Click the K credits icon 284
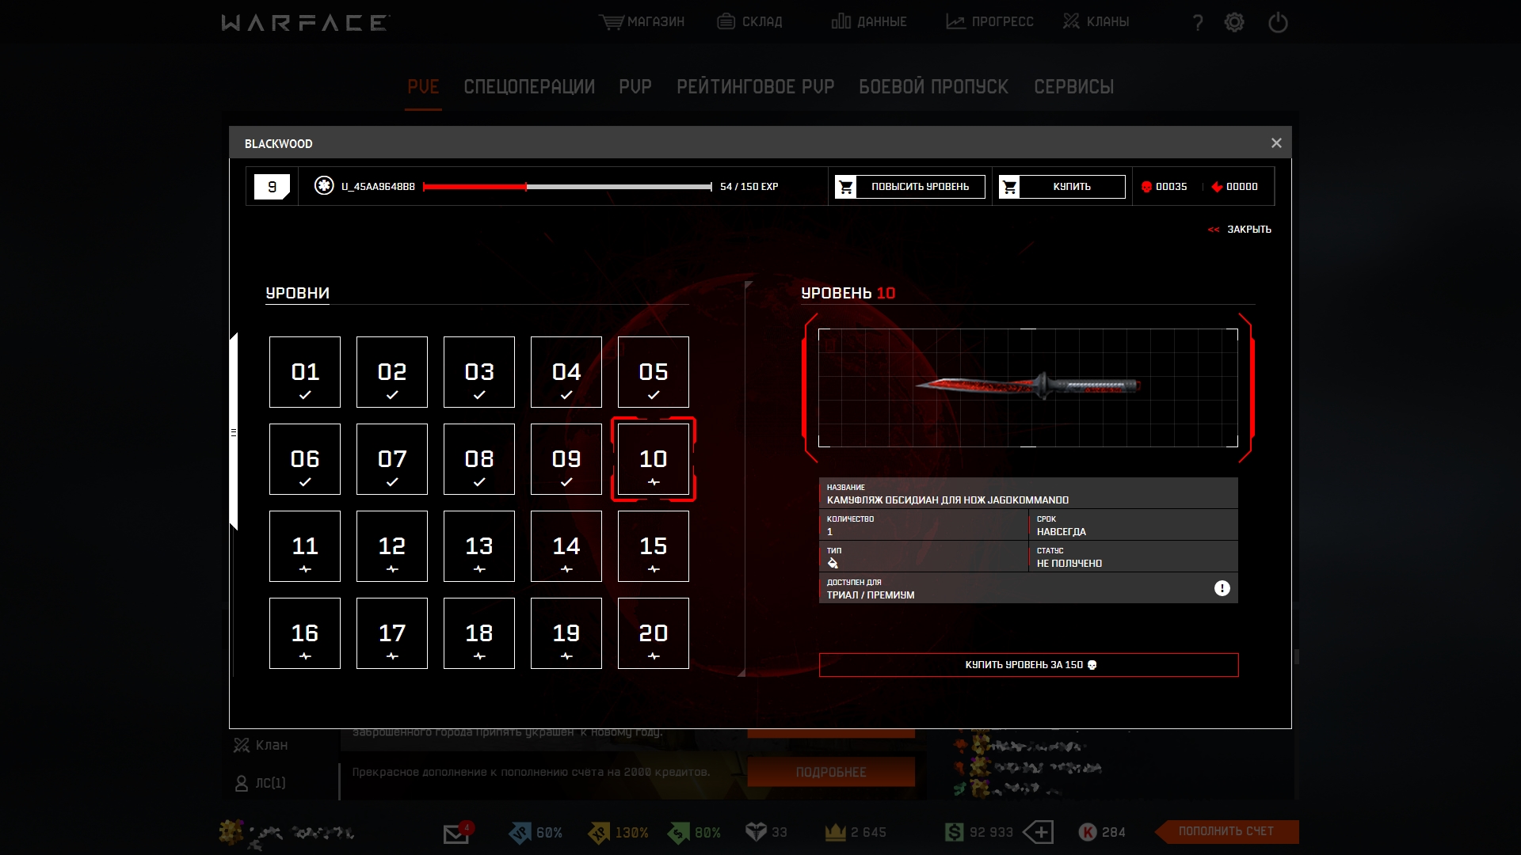 click(1088, 832)
